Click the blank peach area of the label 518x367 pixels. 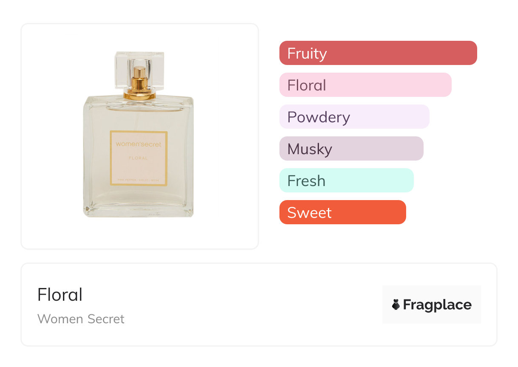point(139,169)
